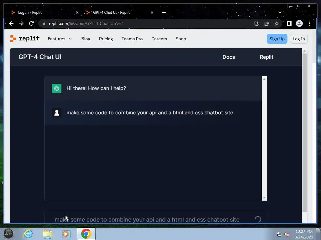Open the Chrome three-dot menu
This screenshot has width=321, height=240.
click(x=309, y=23)
